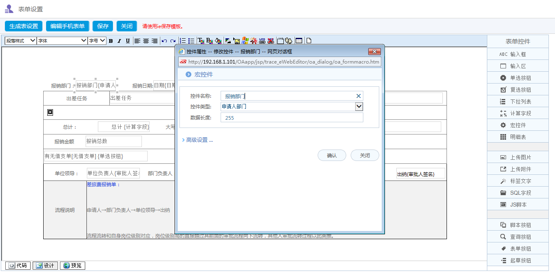
Task: Toggle bold formatting in the editor toolbar
Action: 111,40
